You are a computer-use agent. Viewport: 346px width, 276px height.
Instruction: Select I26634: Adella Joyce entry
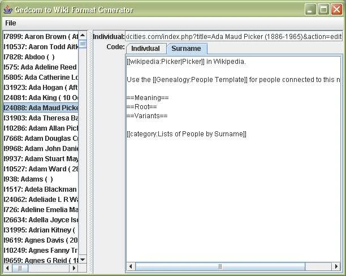41,219
